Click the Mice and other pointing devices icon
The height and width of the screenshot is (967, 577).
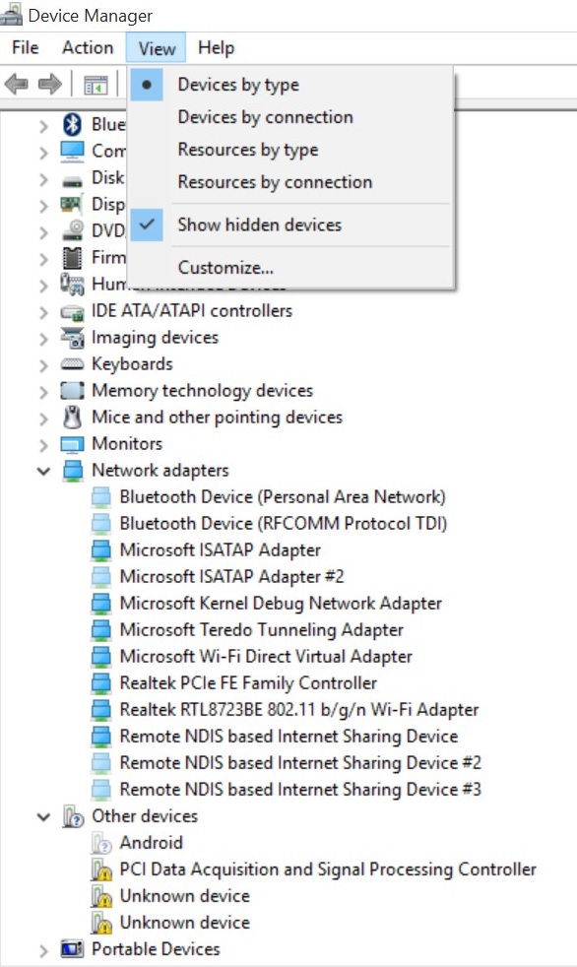pos(72,417)
